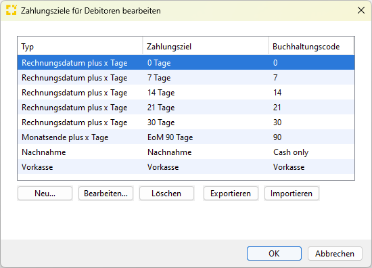Close the Zahlungsziele dialog window
The image size is (372, 268).
[361, 10]
